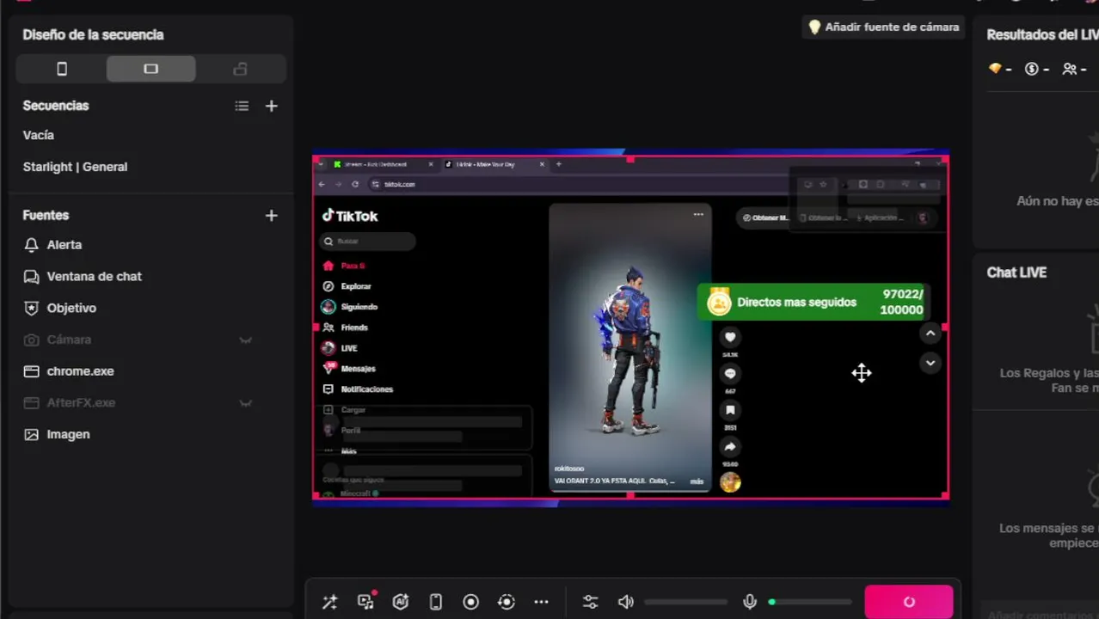Screen dimensions: 1099x619
Task: Open the mobile phone icon in bottom toolbar
Action: click(x=436, y=603)
